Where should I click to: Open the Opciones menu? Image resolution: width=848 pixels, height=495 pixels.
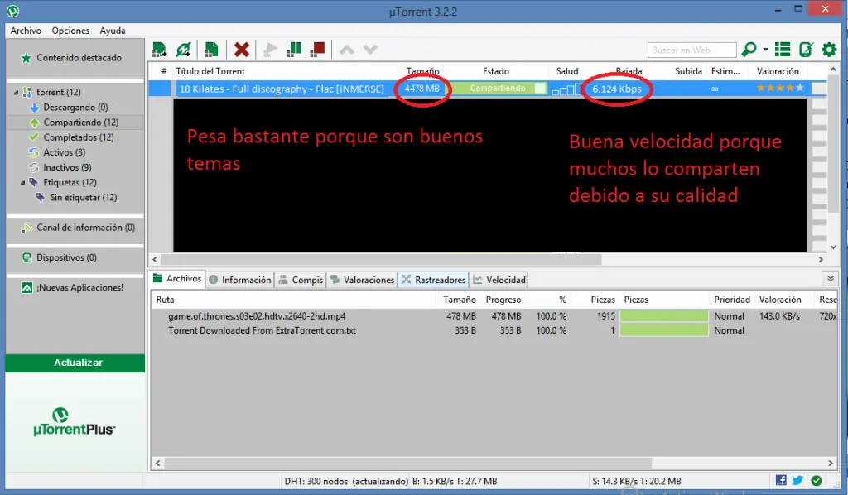coord(70,31)
